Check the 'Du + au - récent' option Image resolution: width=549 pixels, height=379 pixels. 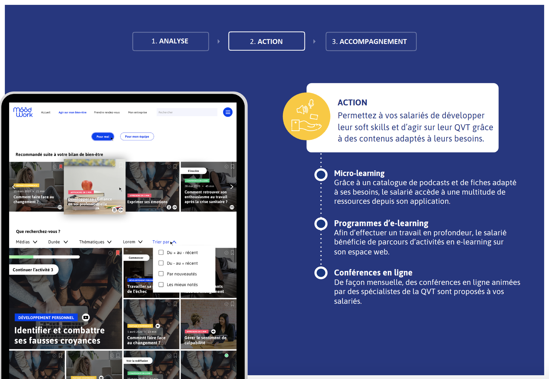[161, 252]
